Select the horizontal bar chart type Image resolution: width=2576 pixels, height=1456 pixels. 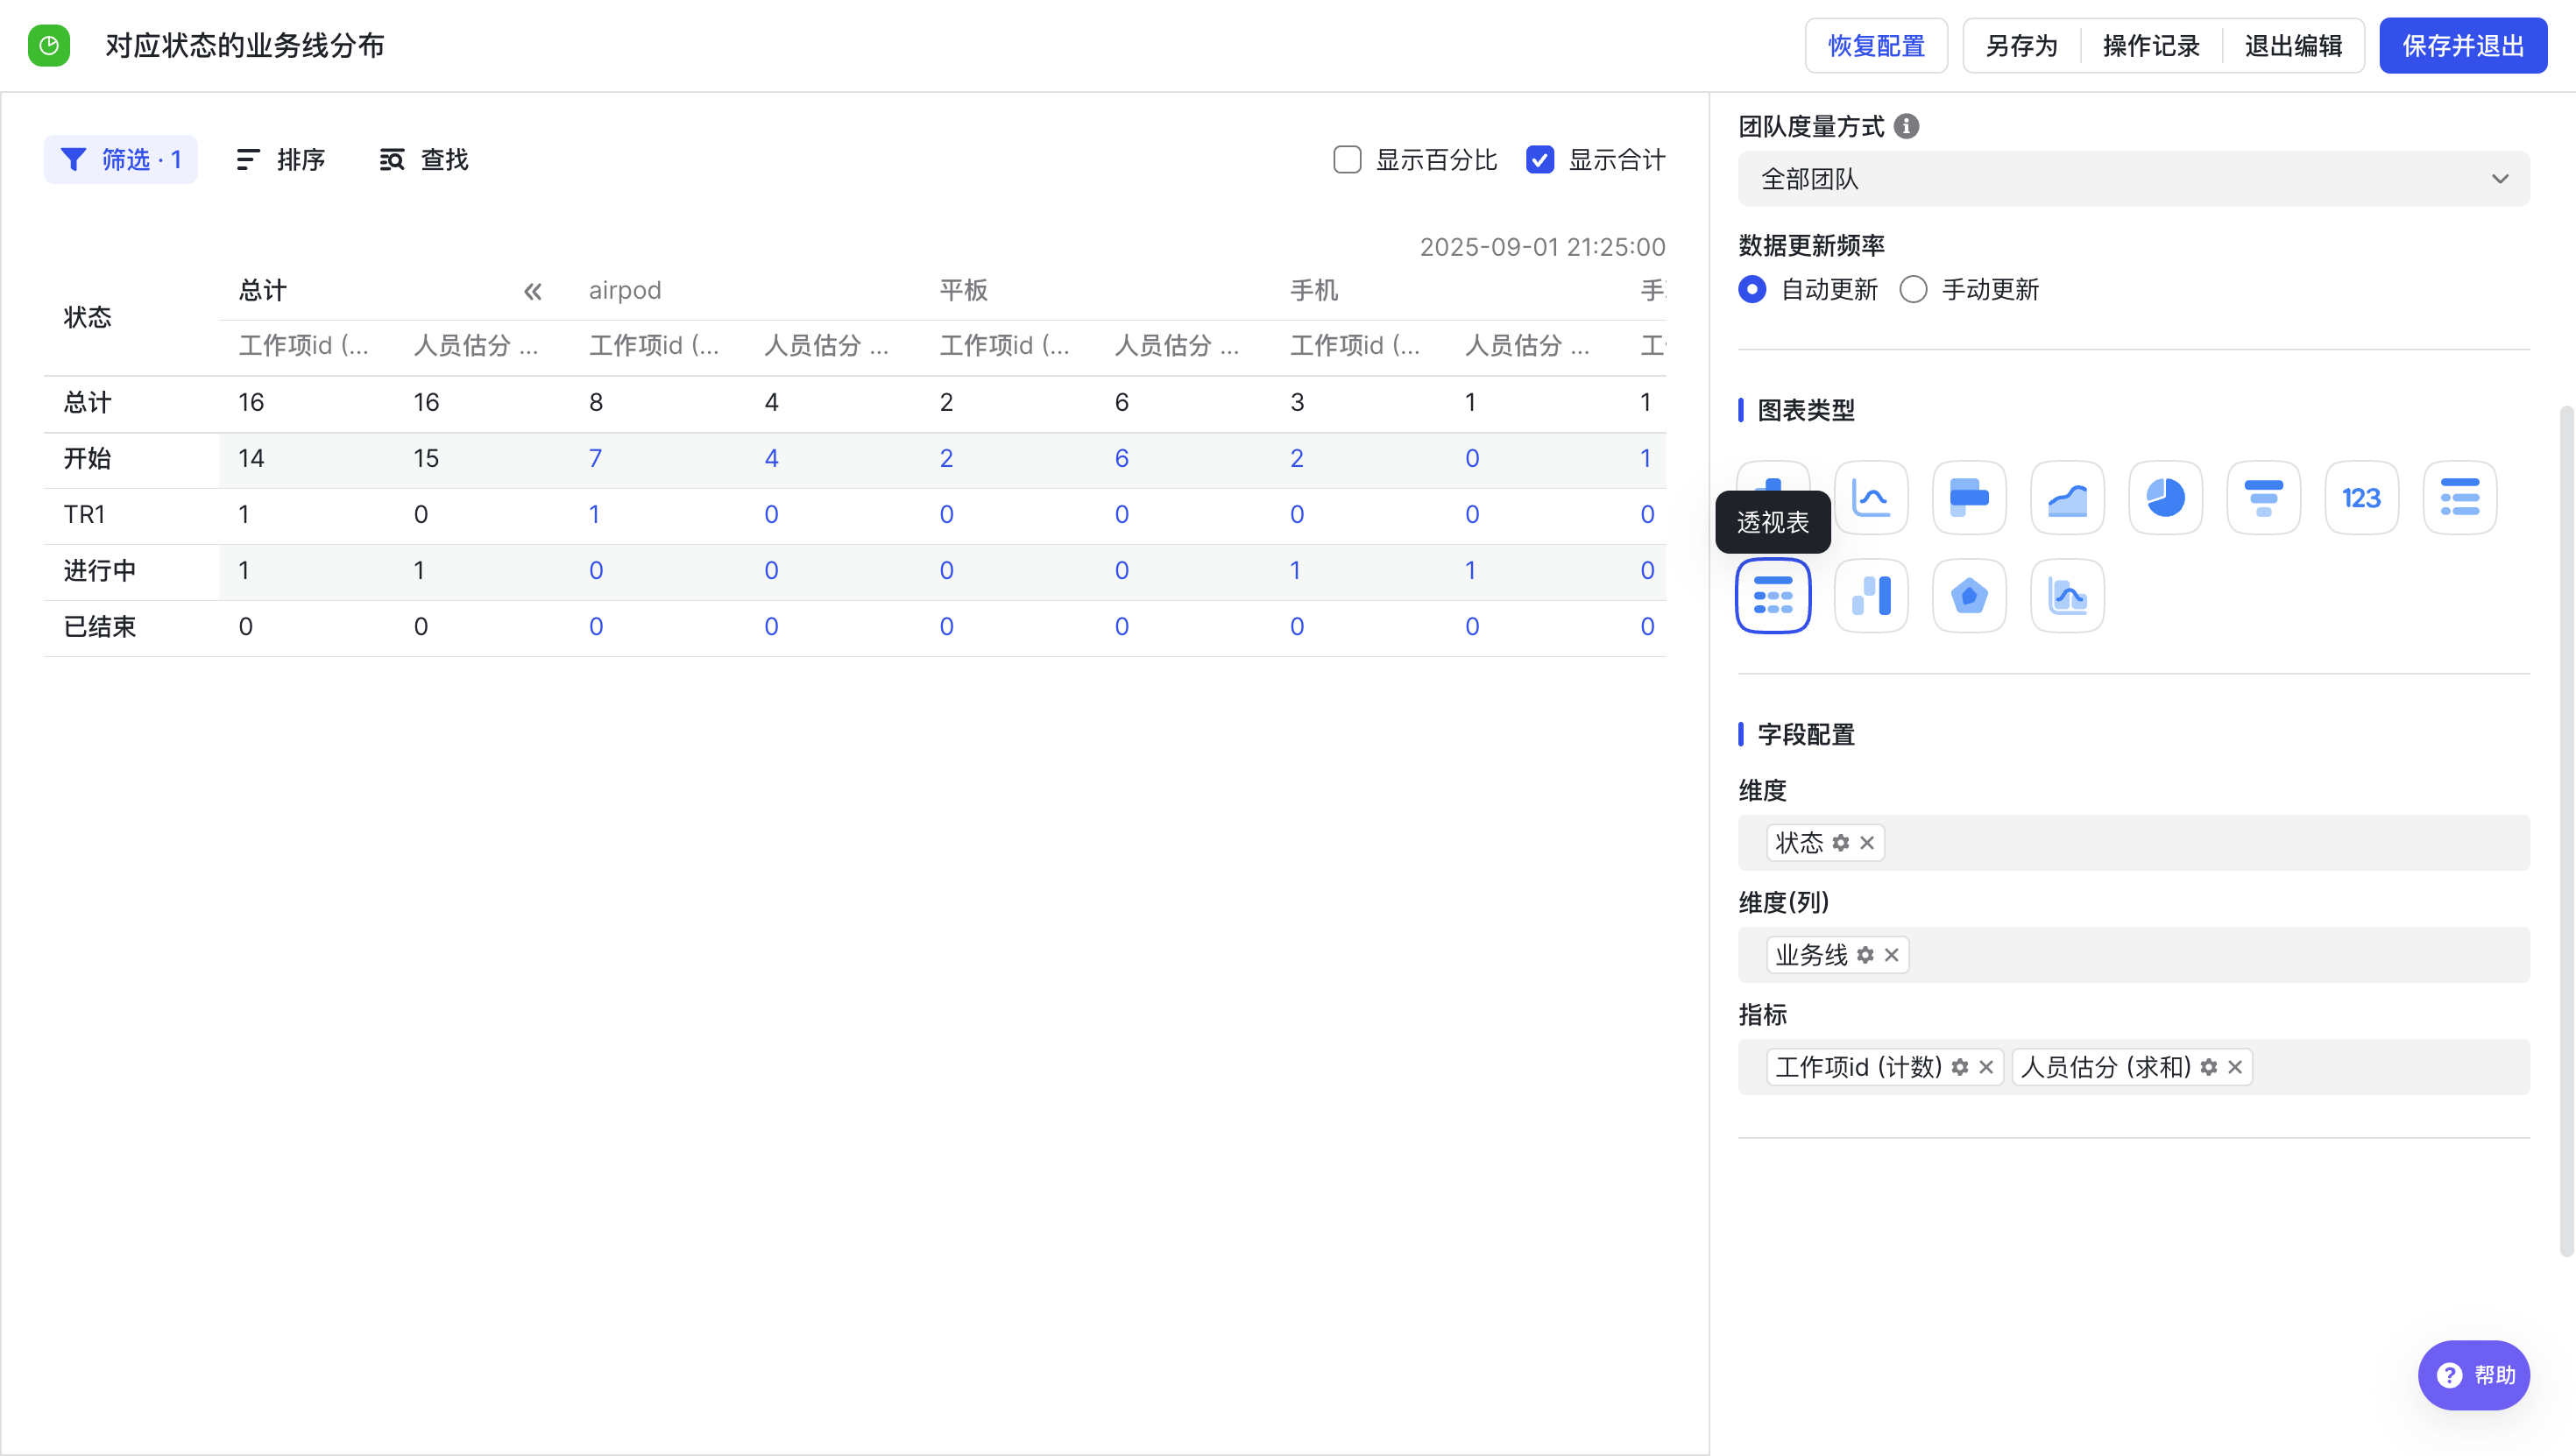(x=1969, y=498)
